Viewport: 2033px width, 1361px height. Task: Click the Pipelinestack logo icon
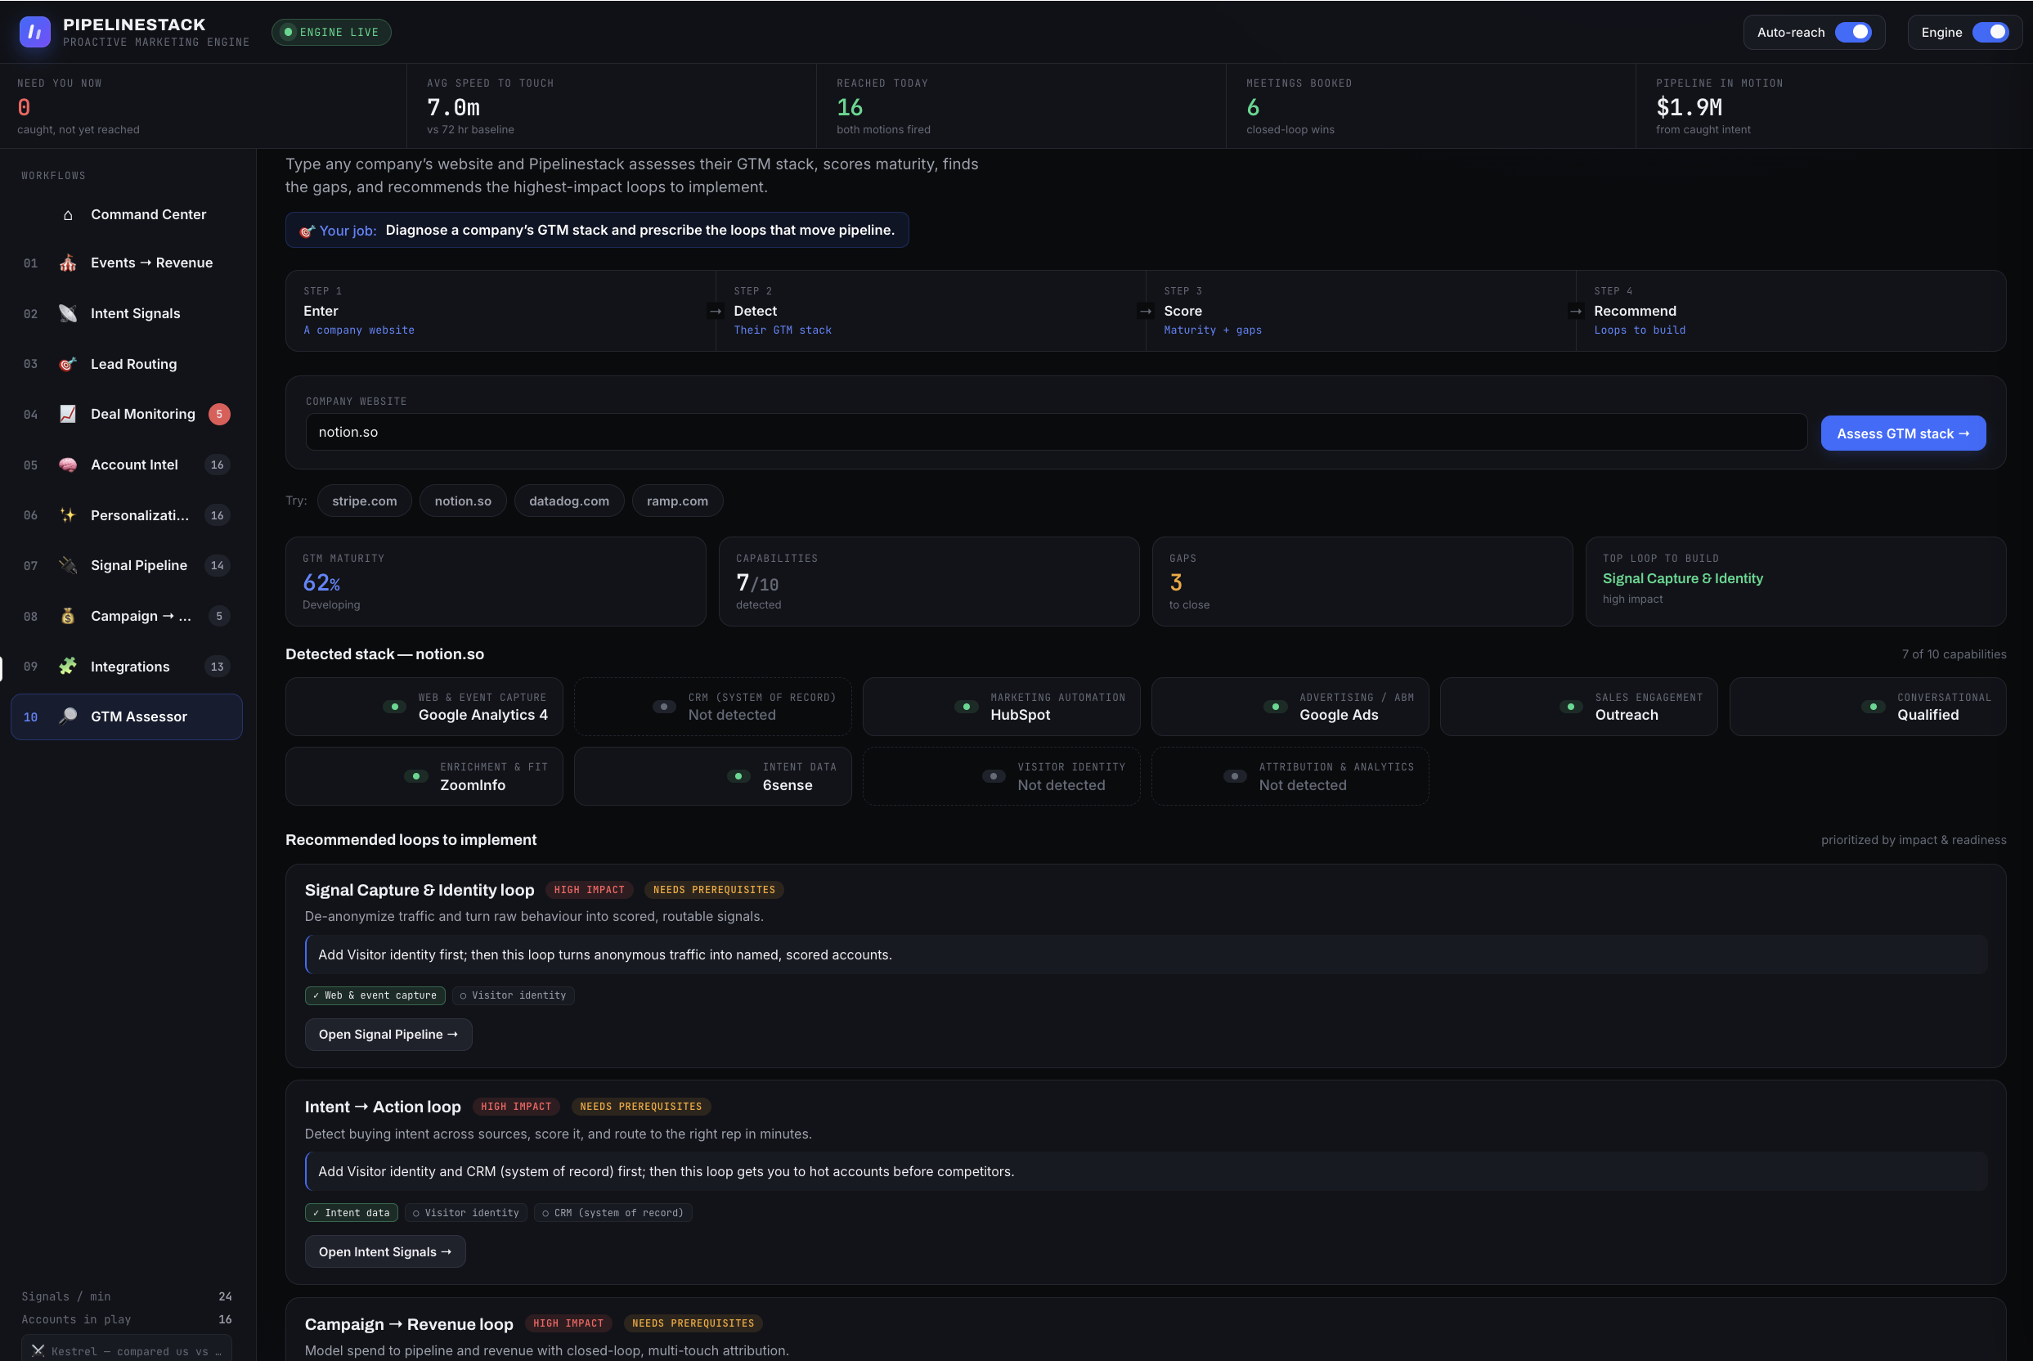(34, 32)
